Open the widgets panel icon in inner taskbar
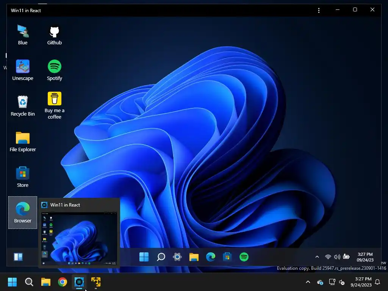Screen dimensions: 388x291 click(18, 257)
